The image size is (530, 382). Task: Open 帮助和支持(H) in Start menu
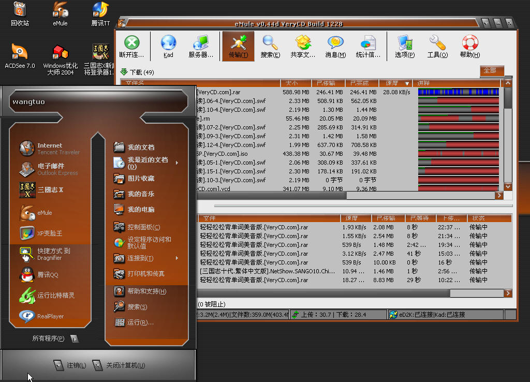click(140, 291)
